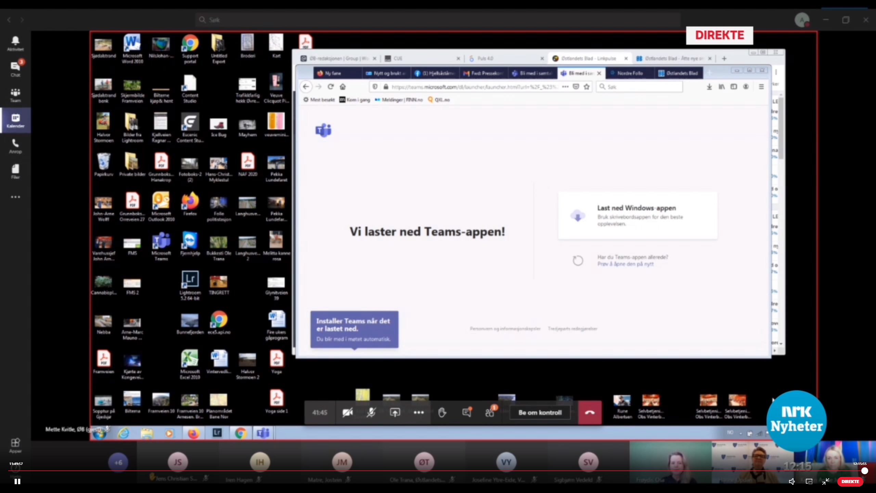The height and width of the screenshot is (493, 876).
Task: Switch to Nordre Follo Firefox tab
Action: point(630,73)
